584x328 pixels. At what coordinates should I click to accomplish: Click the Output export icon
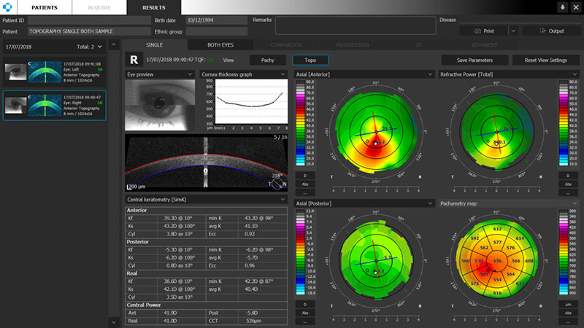pos(542,31)
